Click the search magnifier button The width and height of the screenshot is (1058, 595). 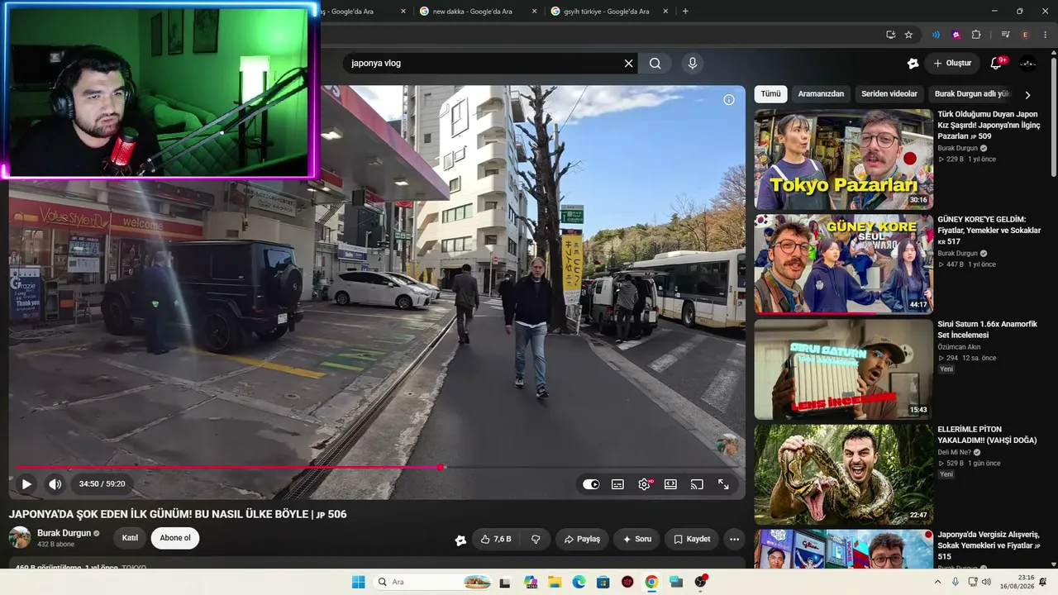(x=655, y=63)
